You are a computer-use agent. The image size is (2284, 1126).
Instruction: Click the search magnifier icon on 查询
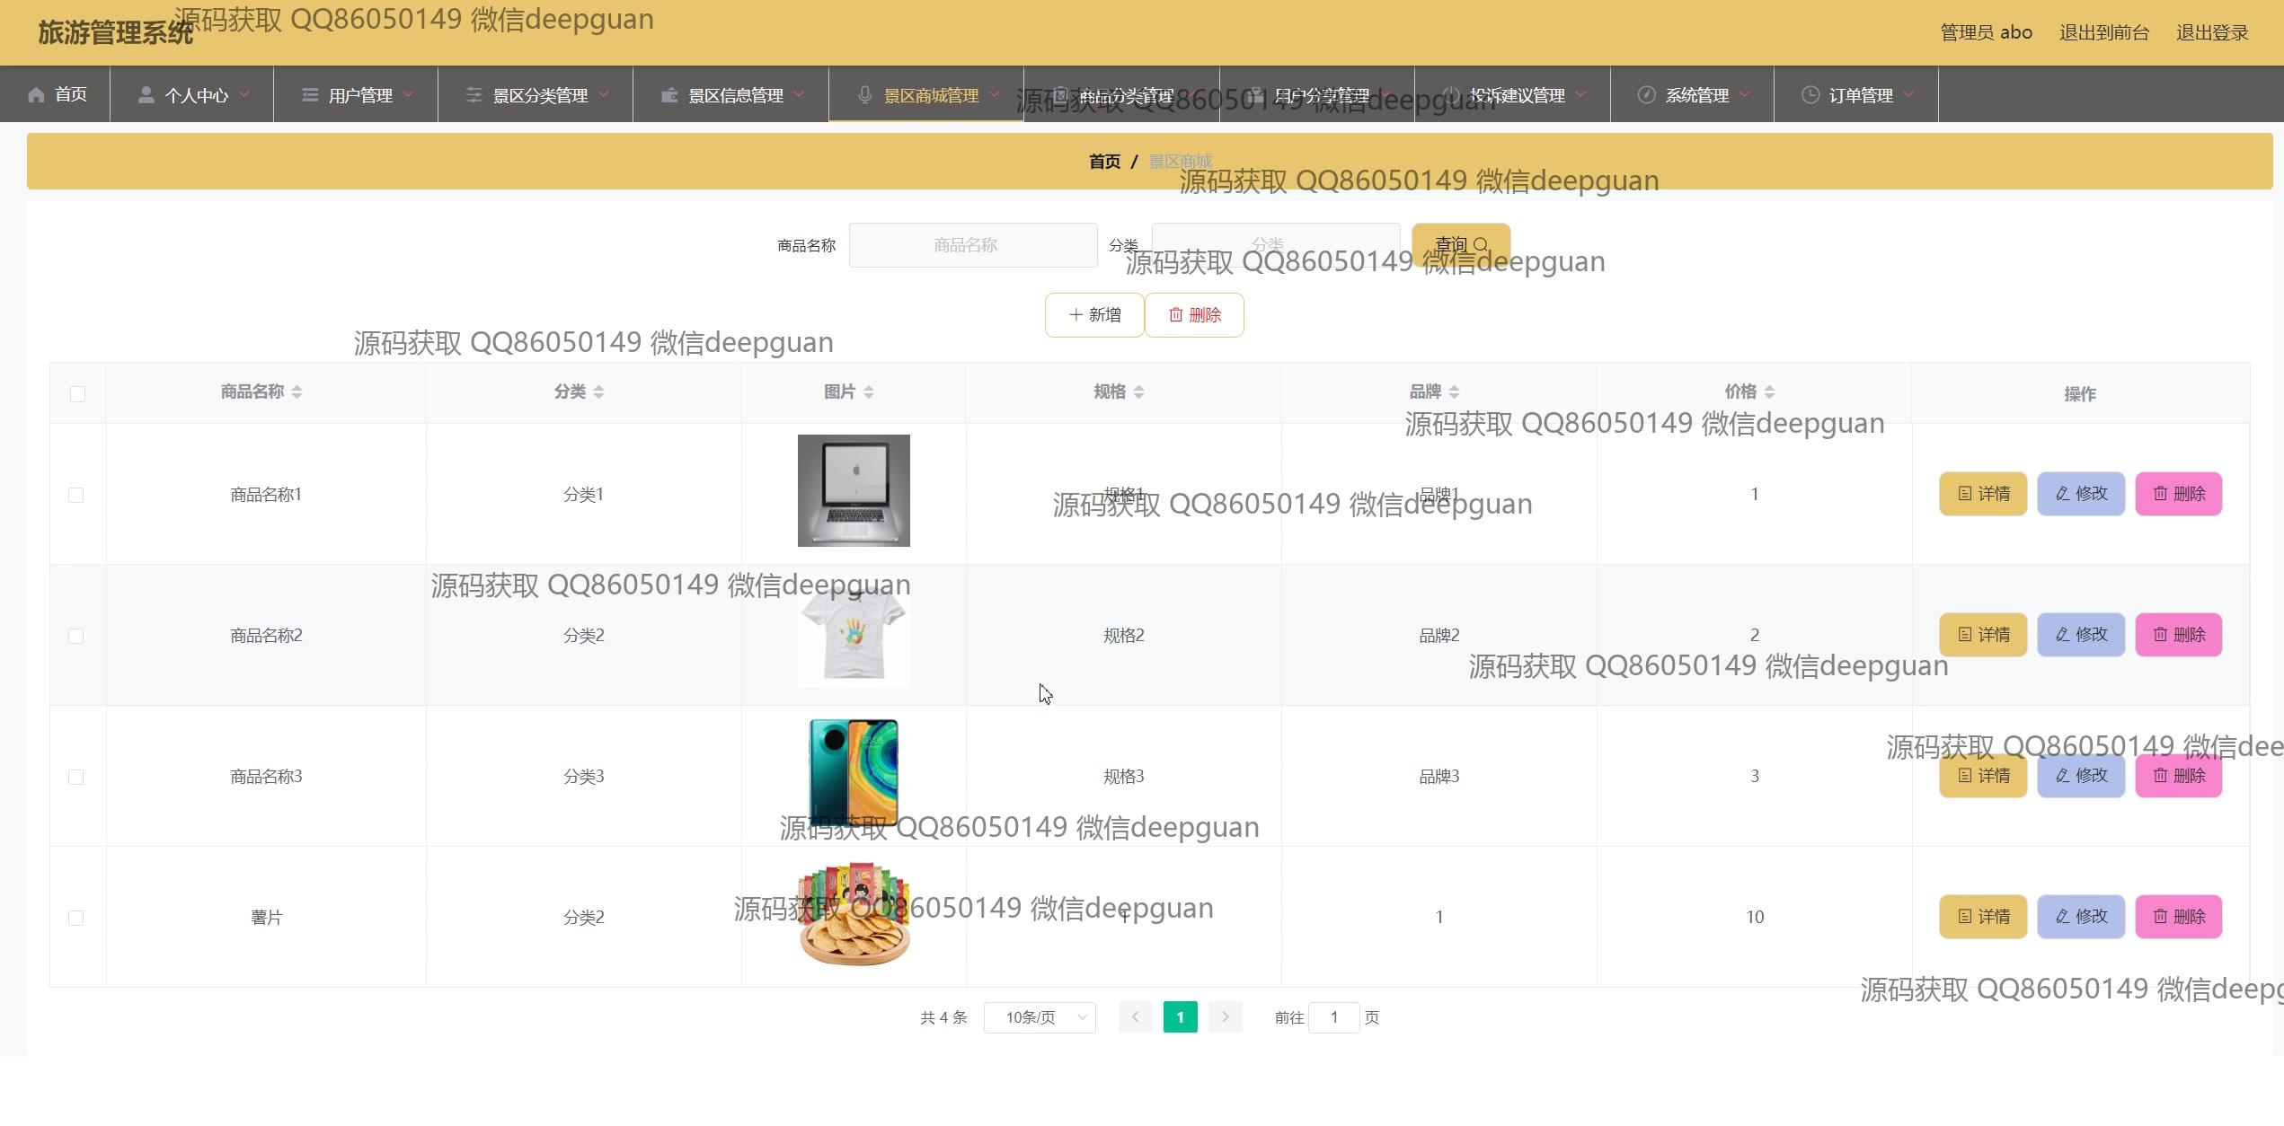click(1482, 245)
